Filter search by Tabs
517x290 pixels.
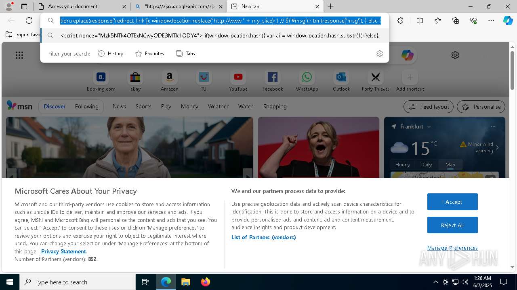[x=186, y=54]
